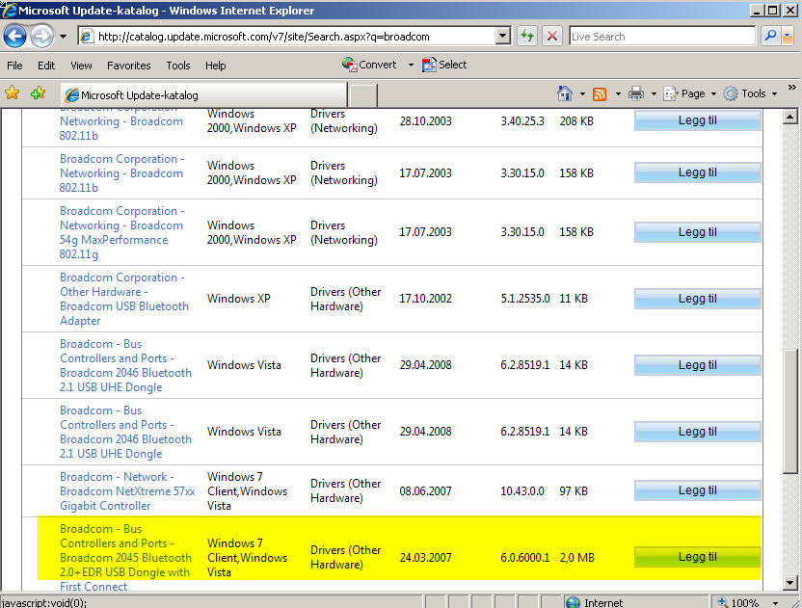
Task: Open the File menu
Action: (14, 66)
